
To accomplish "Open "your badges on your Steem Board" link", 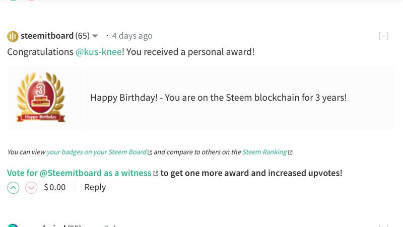I will coord(96,152).
